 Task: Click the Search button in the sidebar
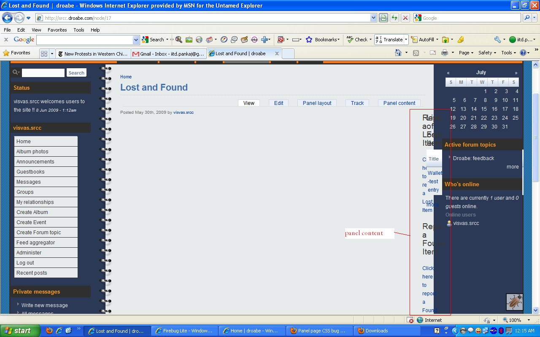(76, 72)
